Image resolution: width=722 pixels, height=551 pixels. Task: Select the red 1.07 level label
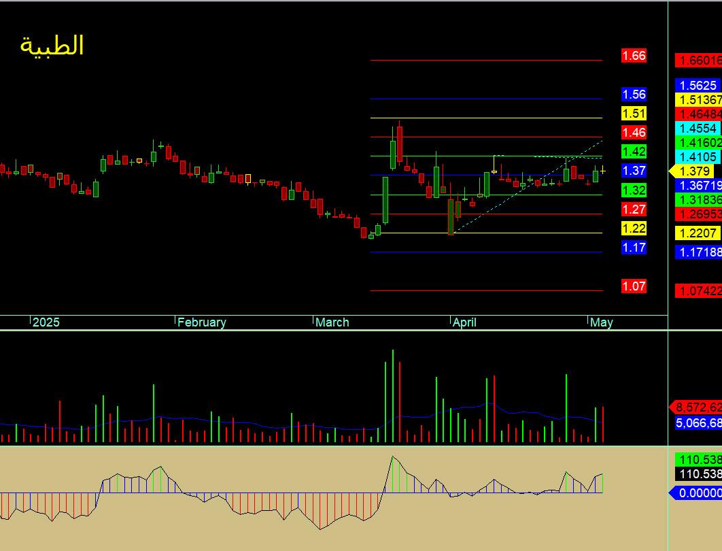tap(634, 286)
